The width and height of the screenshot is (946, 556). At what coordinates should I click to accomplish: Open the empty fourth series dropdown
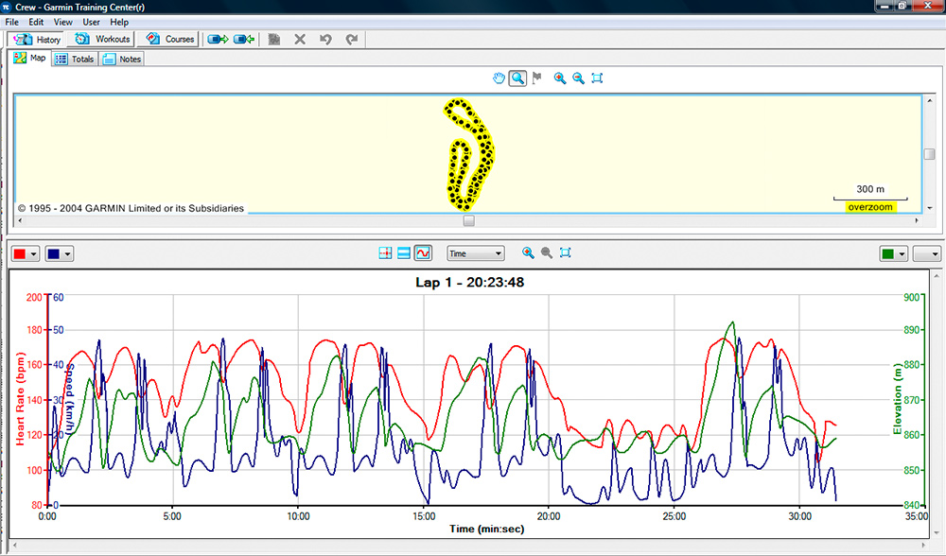tap(927, 253)
